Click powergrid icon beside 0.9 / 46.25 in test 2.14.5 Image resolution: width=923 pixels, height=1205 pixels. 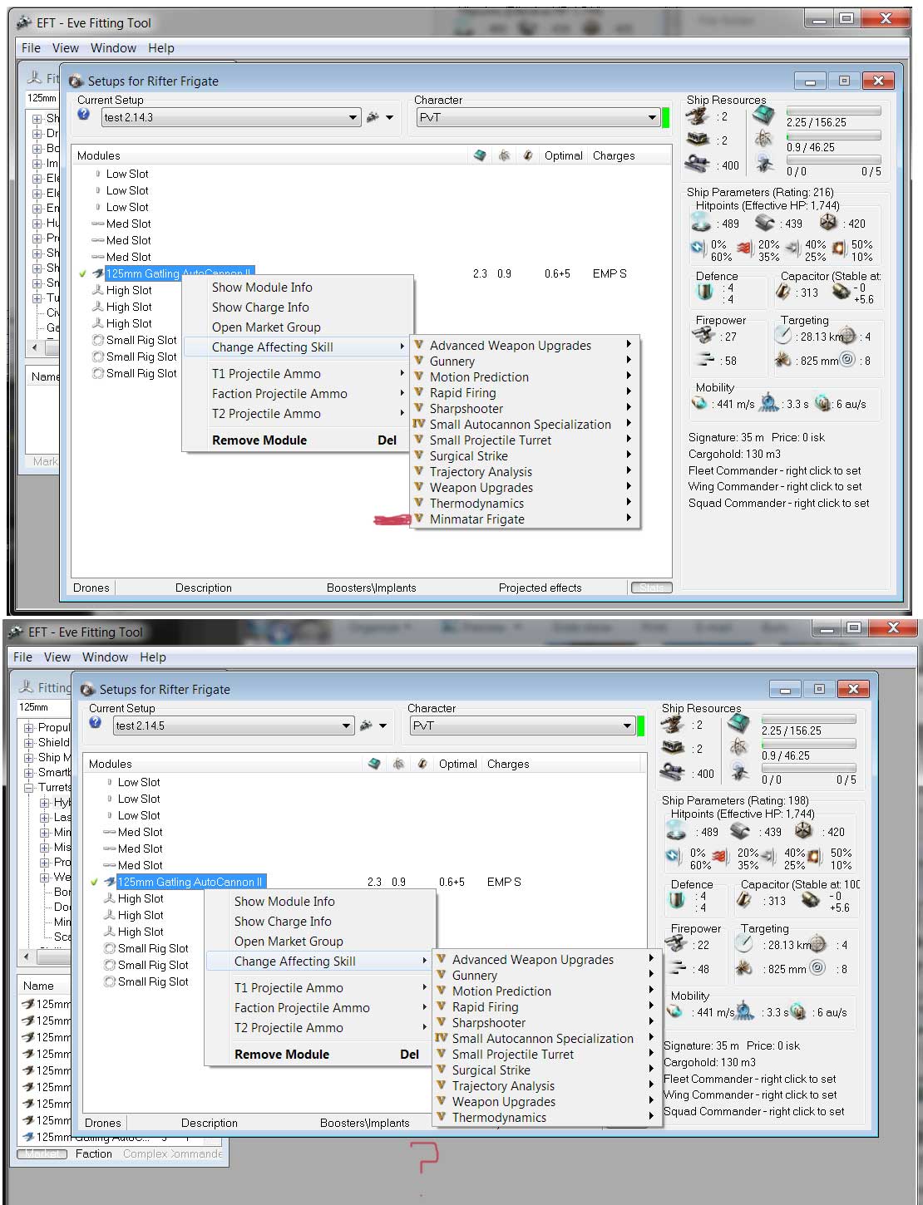click(738, 747)
